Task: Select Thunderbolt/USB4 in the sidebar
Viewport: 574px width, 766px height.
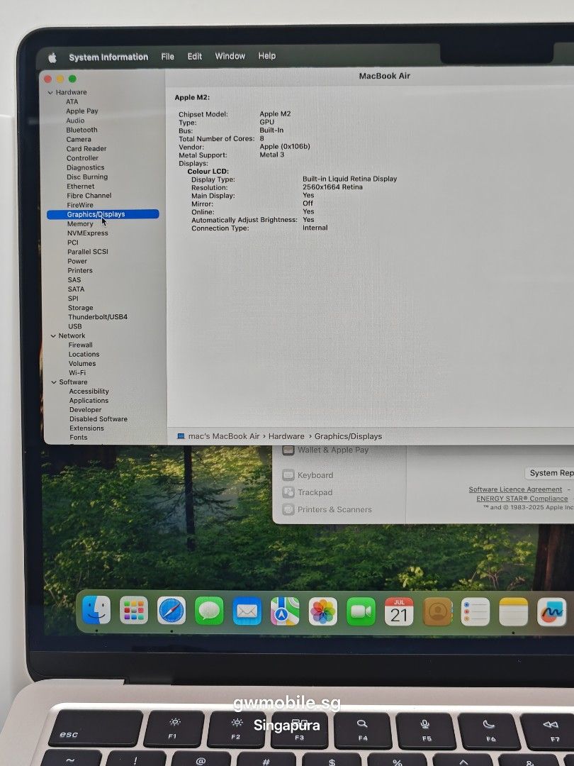Action: point(98,316)
